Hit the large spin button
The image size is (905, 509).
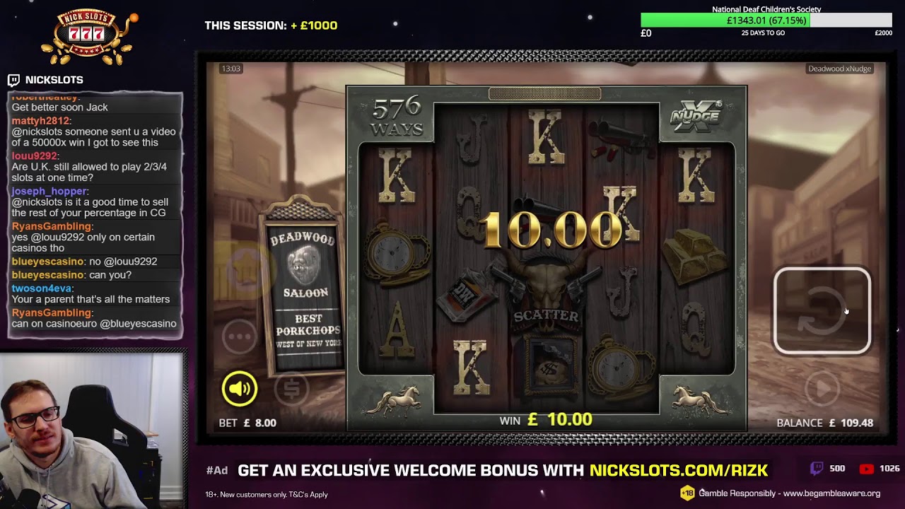[822, 311]
